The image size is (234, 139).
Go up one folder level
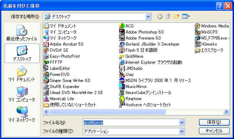coord(168,16)
